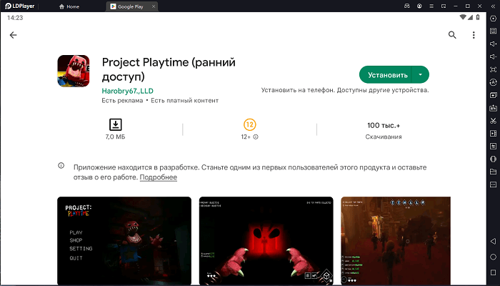Click the volume up icon in sidebar
500x286 pixels.
[x=494, y=44]
